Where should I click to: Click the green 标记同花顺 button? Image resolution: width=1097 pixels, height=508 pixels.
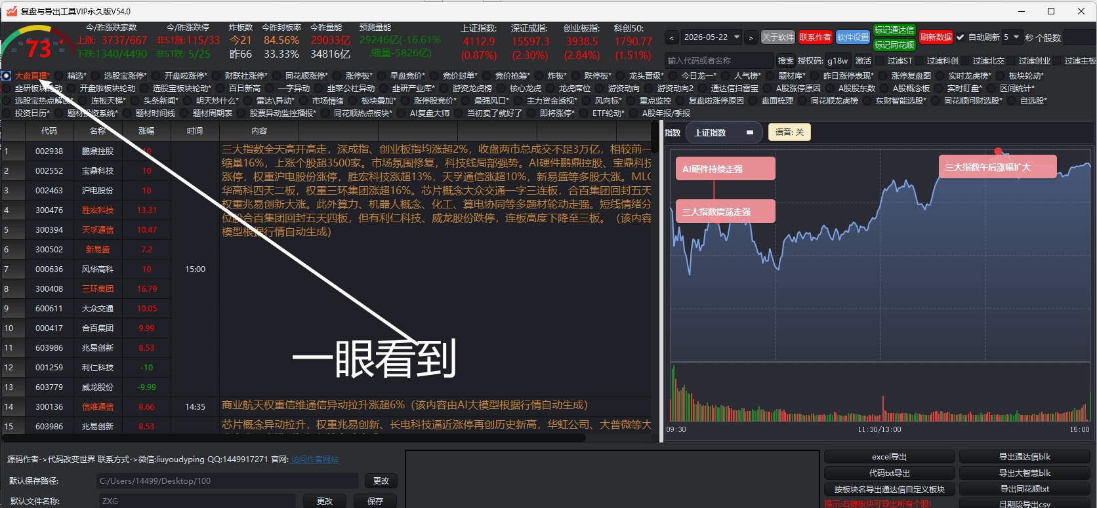(x=894, y=45)
